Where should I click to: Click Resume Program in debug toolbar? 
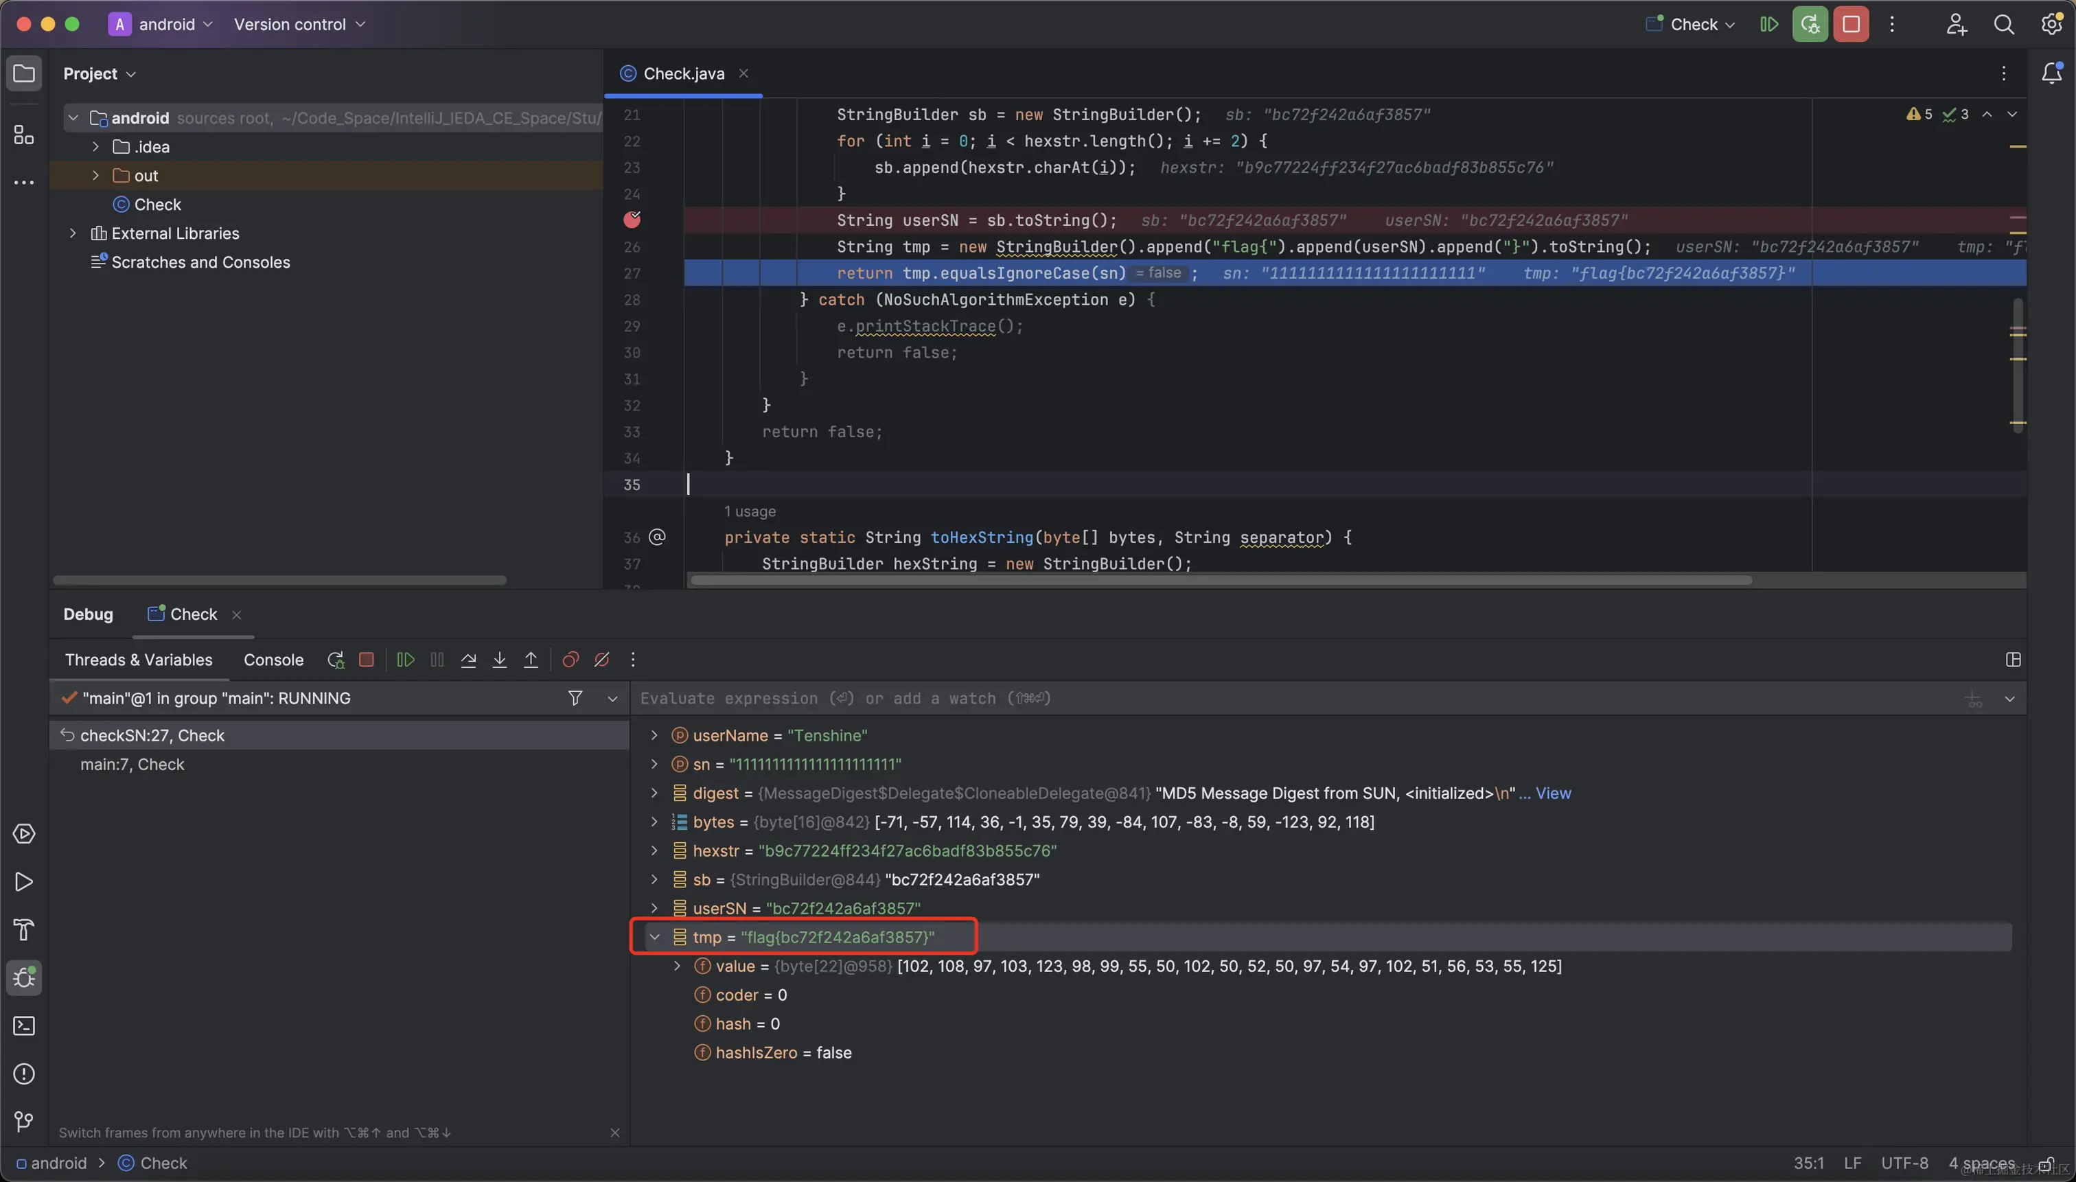405,660
